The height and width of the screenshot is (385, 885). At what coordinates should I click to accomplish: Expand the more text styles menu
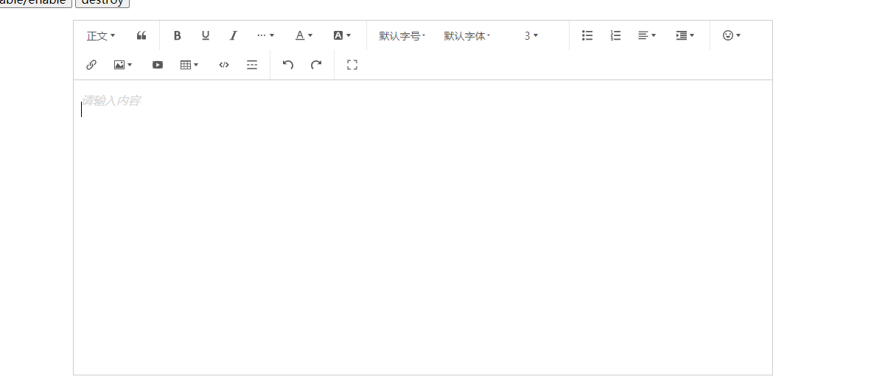265,35
